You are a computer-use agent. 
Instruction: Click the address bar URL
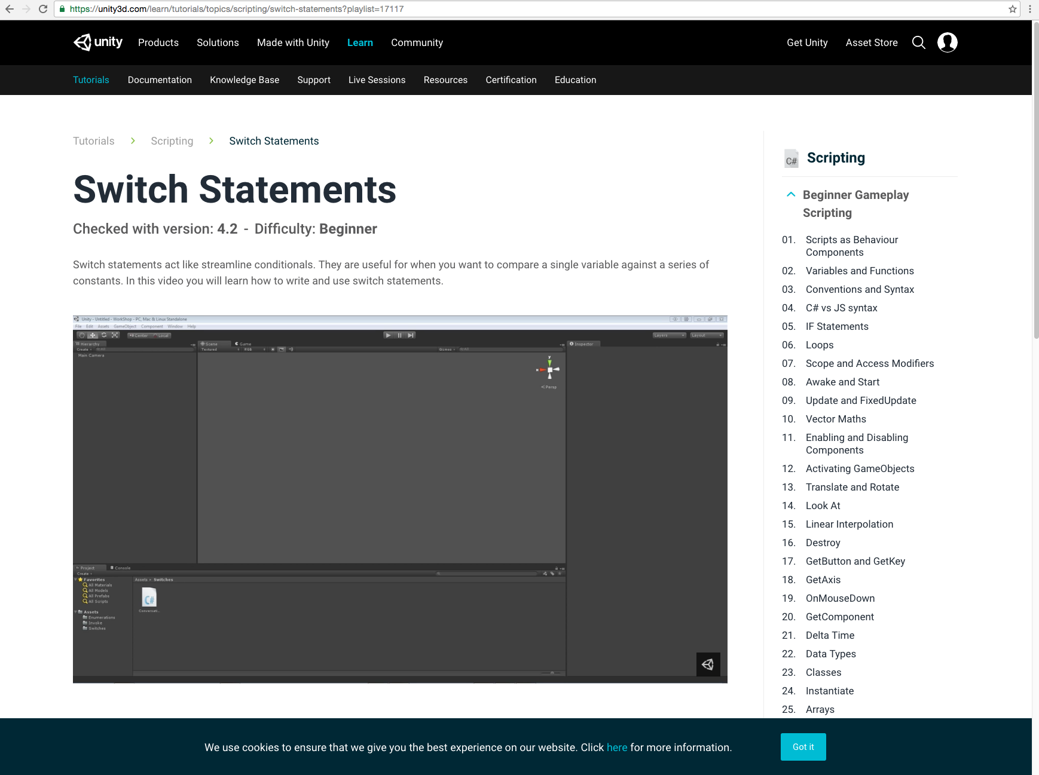point(237,9)
